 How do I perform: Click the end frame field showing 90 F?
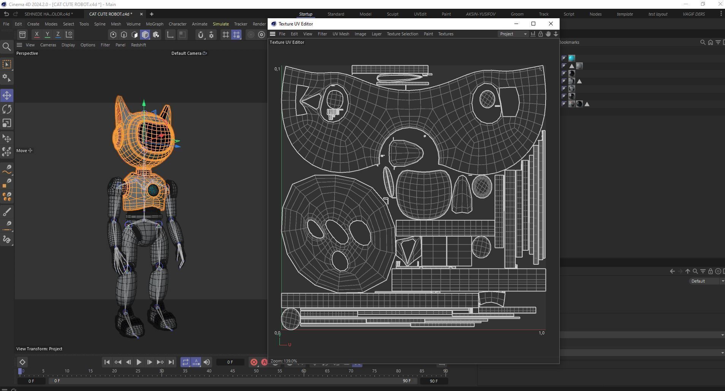tap(434, 381)
